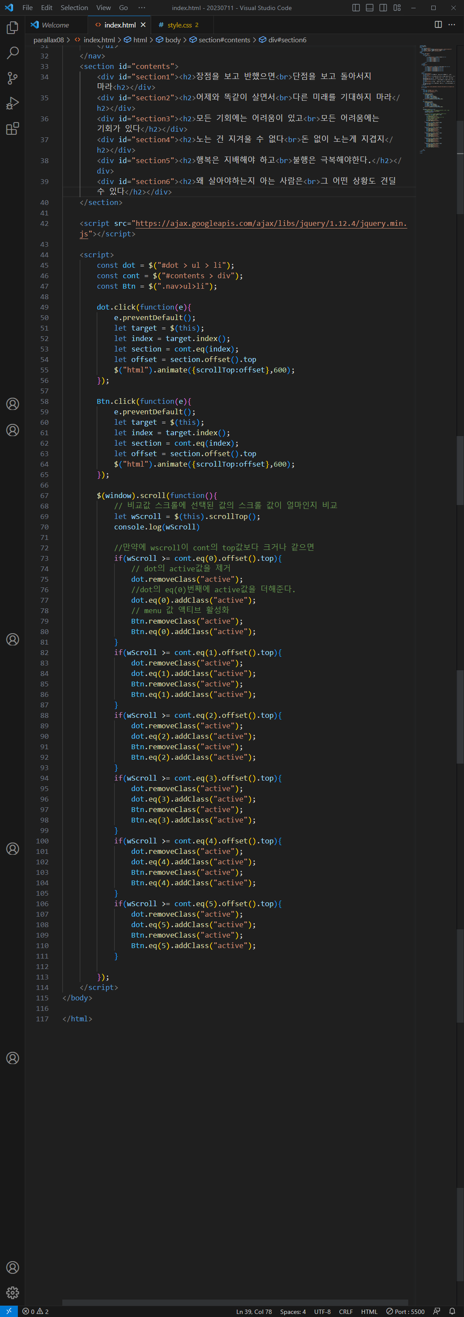The height and width of the screenshot is (1317, 464).
Task: Click the 'Btn.click(function(e){' line
Action: click(144, 401)
